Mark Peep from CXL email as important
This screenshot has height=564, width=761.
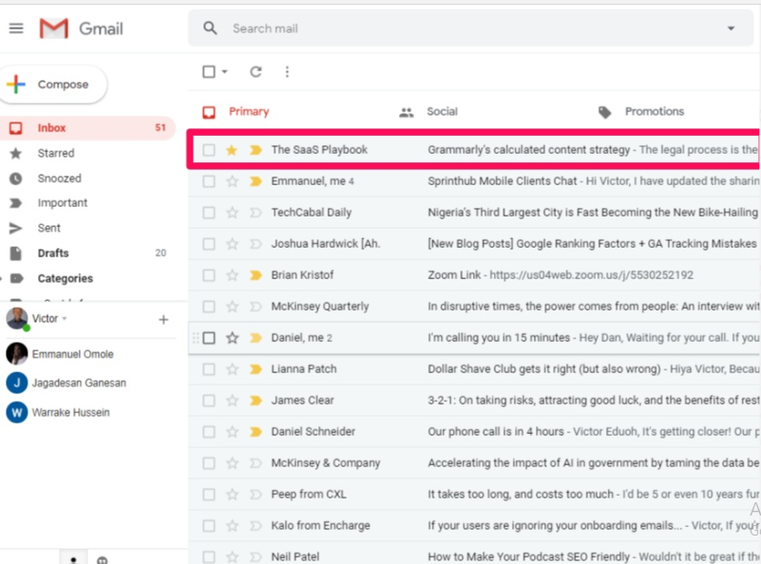256,495
